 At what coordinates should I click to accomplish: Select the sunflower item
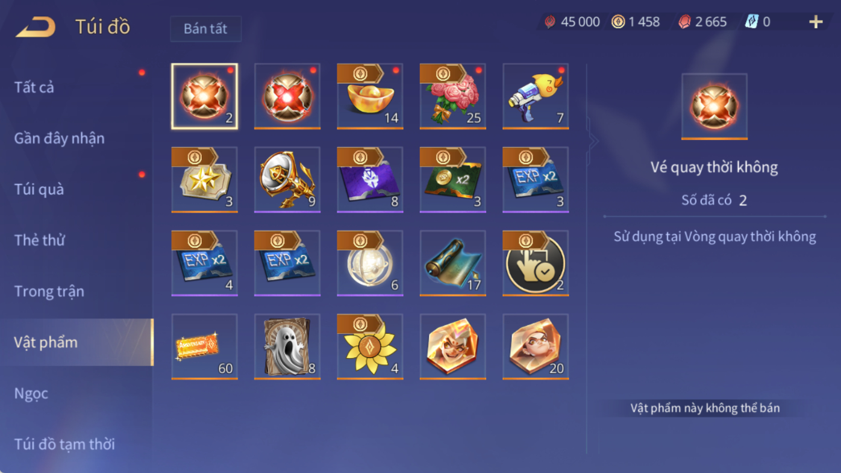(x=370, y=346)
